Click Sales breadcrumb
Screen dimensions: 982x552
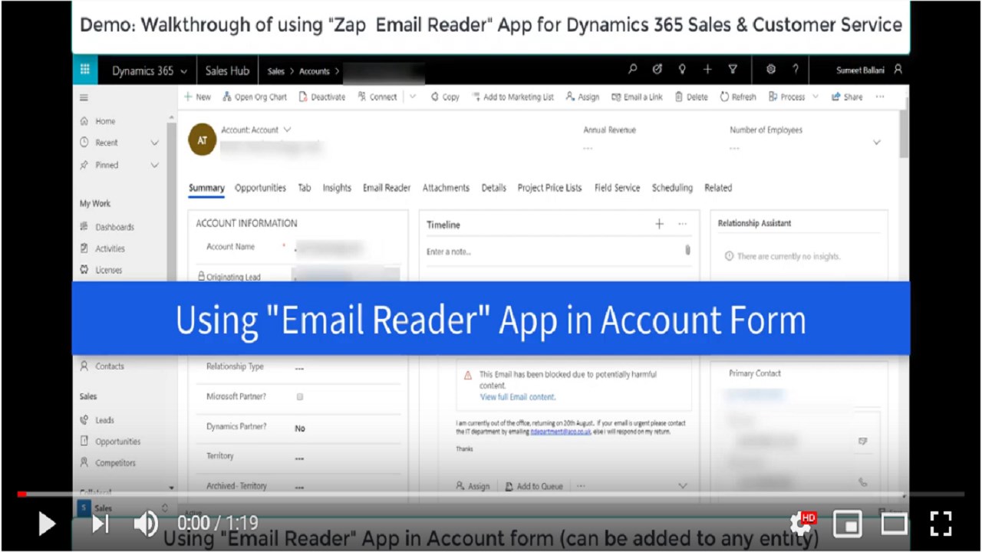(x=275, y=71)
